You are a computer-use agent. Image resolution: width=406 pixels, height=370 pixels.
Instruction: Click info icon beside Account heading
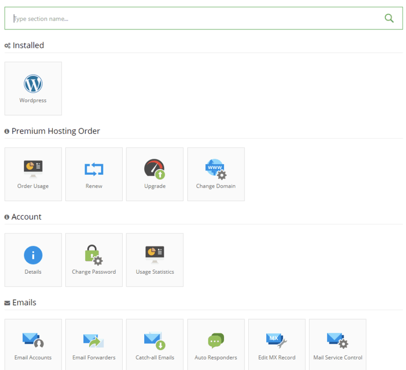point(7,217)
